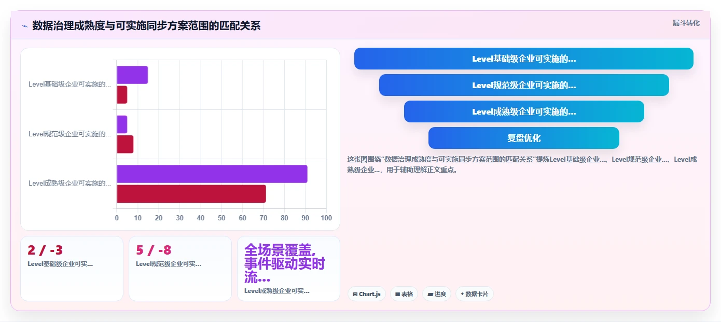721x322 pixels.
Task: Click the Chart.js tag icon
Action: [355, 294]
